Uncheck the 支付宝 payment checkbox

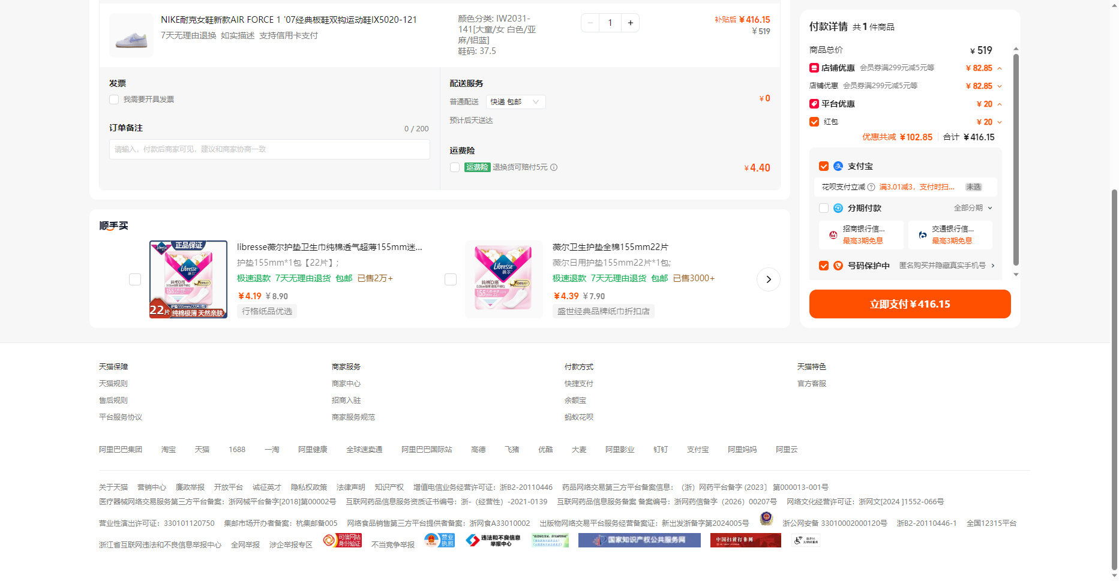824,166
